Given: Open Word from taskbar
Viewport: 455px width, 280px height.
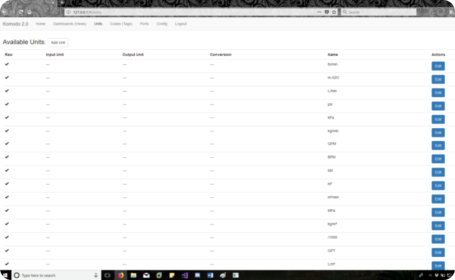Looking at the screenshot, I should tap(210, 275).
